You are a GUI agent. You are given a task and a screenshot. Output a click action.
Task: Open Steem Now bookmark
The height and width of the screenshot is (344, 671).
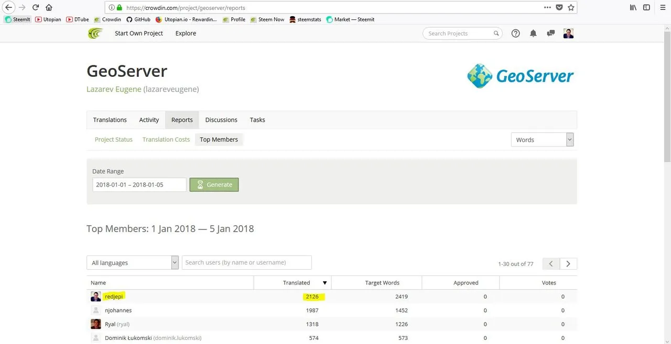point(267,19)
